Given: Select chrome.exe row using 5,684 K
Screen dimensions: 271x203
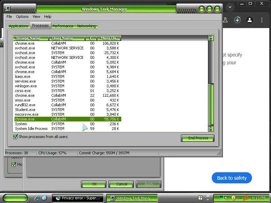Looking at the screenshot, I should (68, 72).
